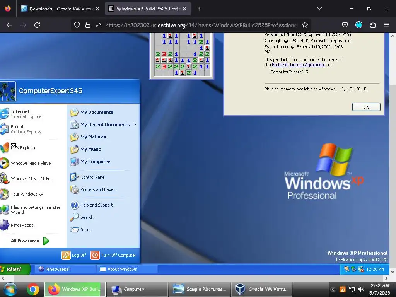This screenshot has height=297, width=396.
Task: Switch to Sample Pictures on the host taskbar
Action: click(x=200, y=289)
